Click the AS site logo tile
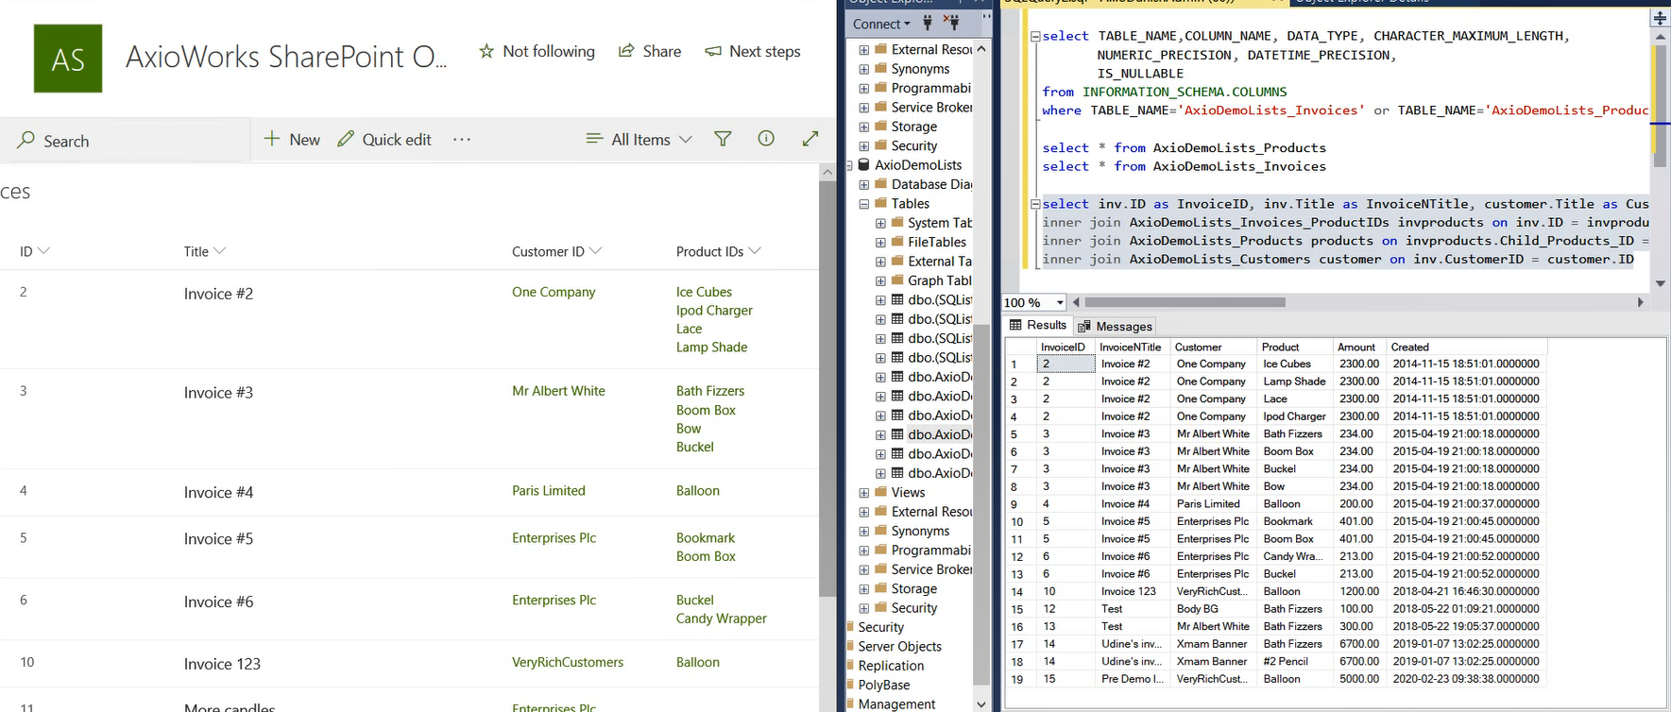 pyautogui.click(x=68, y=59)
